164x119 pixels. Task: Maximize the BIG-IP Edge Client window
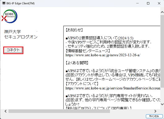click(x=148, y=3)
